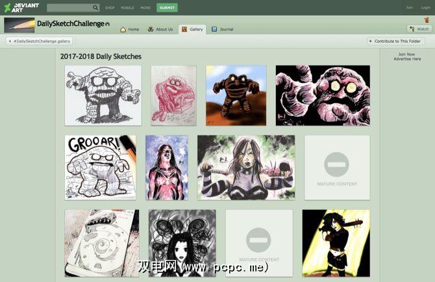Open the black-and-white girl with swirls drawing
Screen dimensions: 435x282
[182, 243]
